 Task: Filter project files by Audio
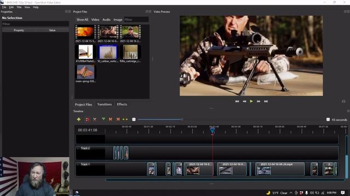(x=107, y=20)
